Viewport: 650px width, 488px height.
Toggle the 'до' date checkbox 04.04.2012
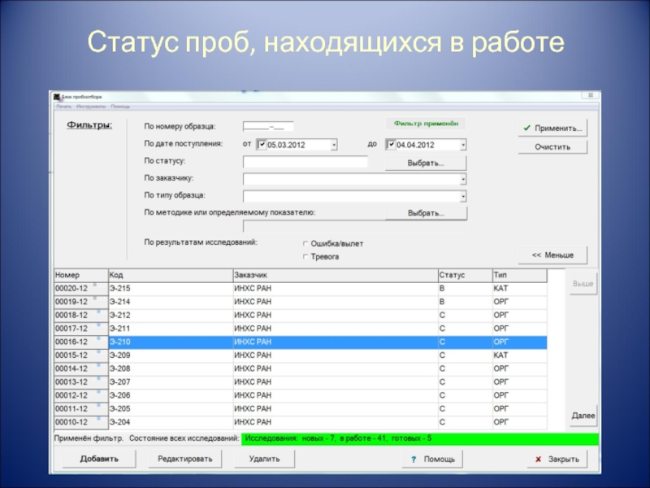tap(391, 145)
